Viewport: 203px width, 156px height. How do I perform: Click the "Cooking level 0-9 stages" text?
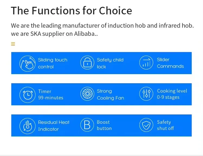[x=172, y=94]
